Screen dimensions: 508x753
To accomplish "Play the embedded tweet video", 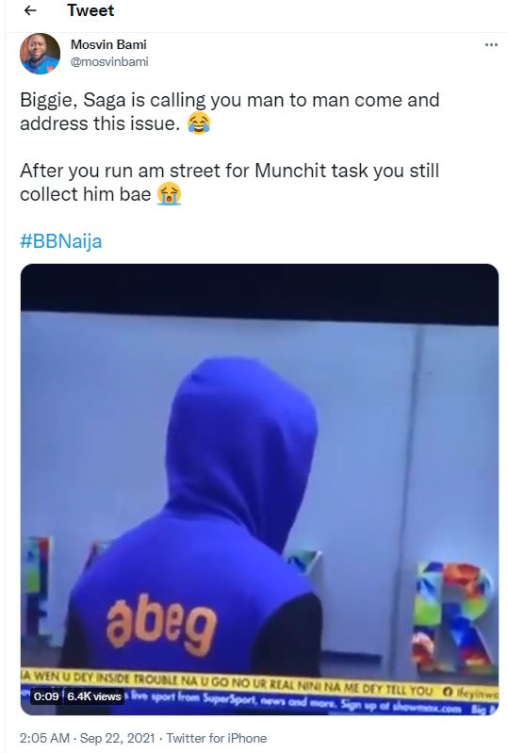I will click(x=259, y=489).
